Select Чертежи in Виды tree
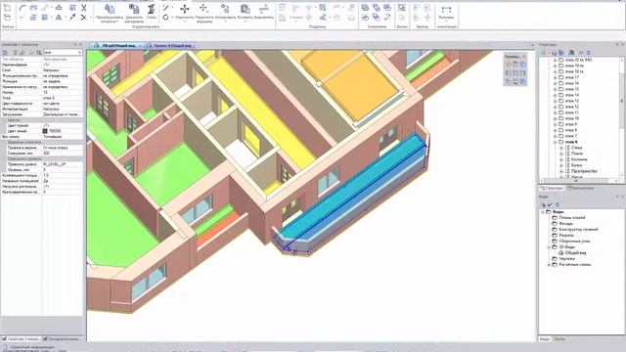The width and height of the screenshot is (626, 352). 567,258
